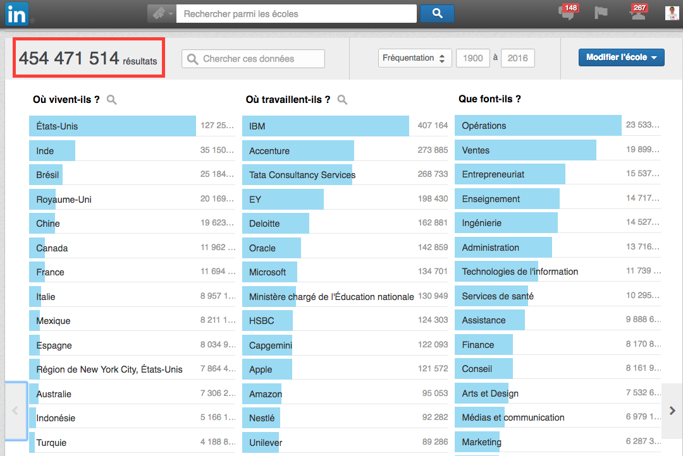Open messages inbox with 148 badge
This screenshot has width=683, height=456.
point(567,13)
